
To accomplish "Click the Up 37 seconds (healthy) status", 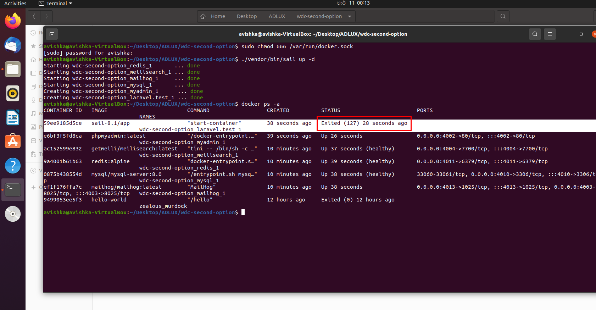I will click(x=358, y=149).
